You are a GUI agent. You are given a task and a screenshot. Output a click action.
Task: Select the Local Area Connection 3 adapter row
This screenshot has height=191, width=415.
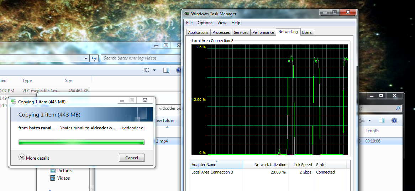coord(270,172)
